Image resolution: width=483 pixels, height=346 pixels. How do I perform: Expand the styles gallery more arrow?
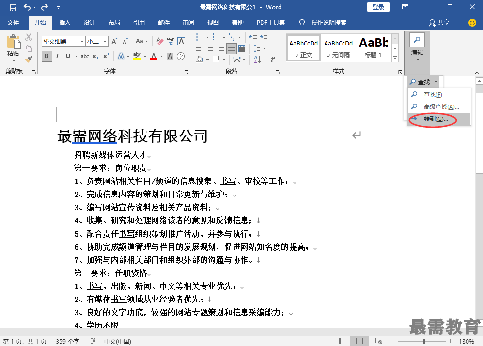[395, 58]
